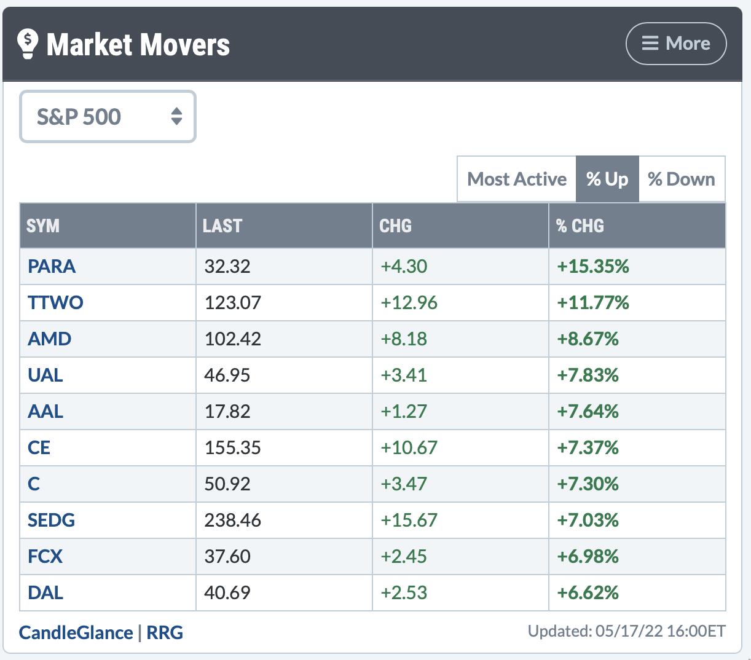751x660 pixels.
Task: Expand the S&P 500 index dropdown
Action: [x=108, y=117]
